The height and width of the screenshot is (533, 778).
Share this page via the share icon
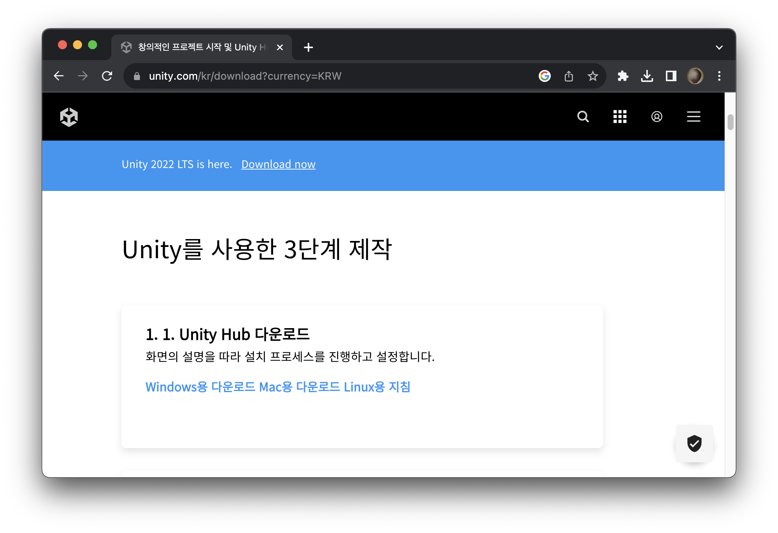[569, 76]
